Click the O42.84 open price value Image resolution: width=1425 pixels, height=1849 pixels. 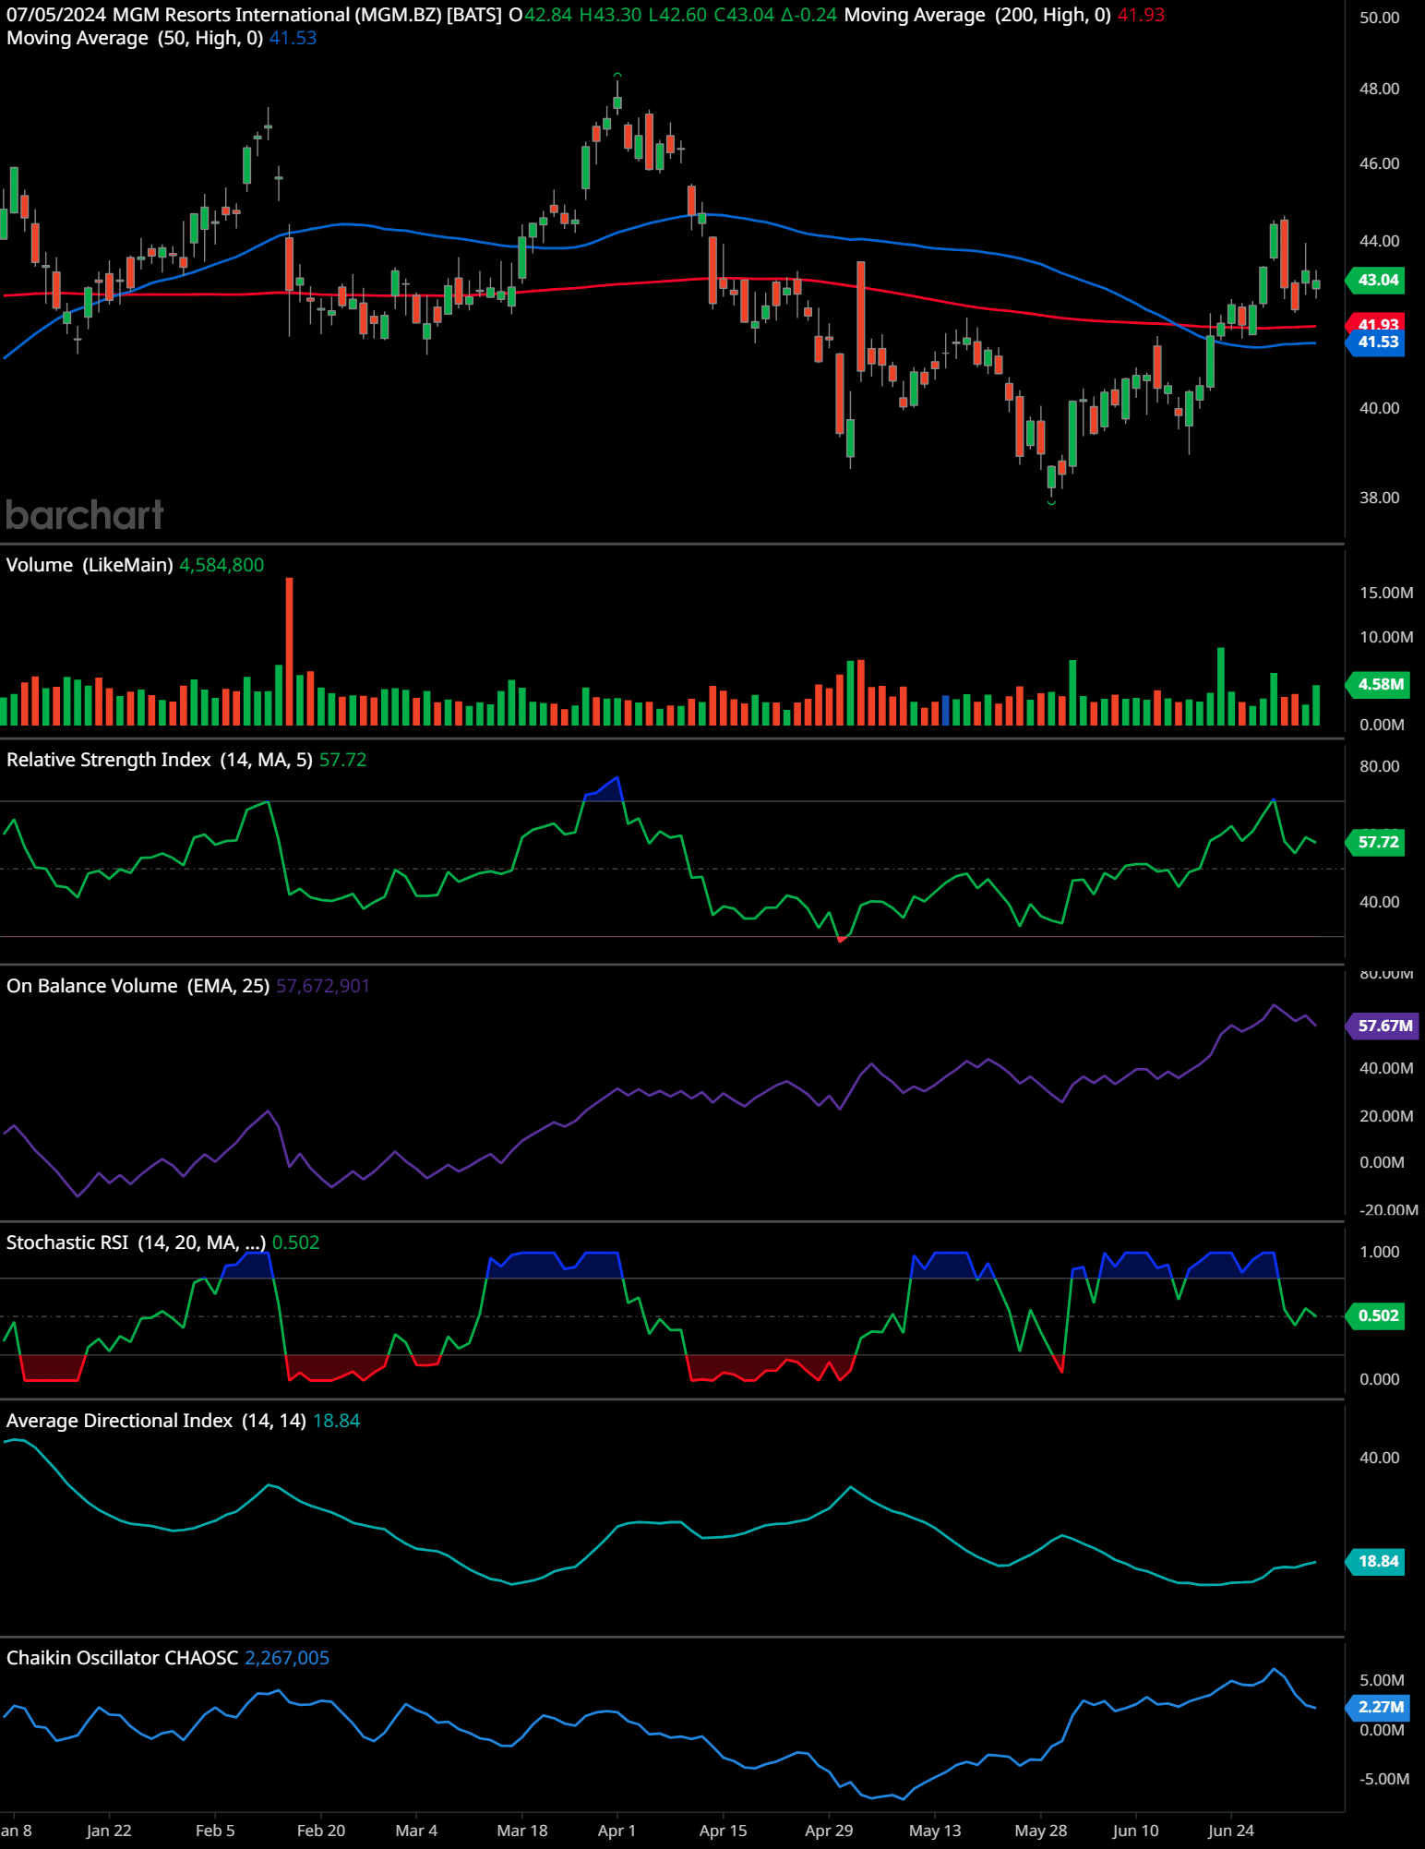point(540,15)
